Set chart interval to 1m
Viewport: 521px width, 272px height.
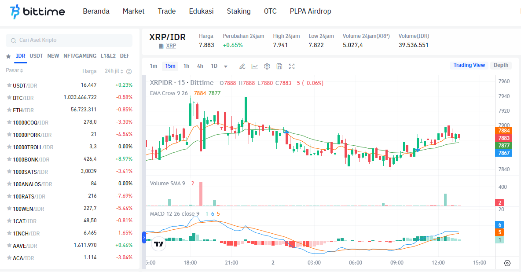(154, 66)
